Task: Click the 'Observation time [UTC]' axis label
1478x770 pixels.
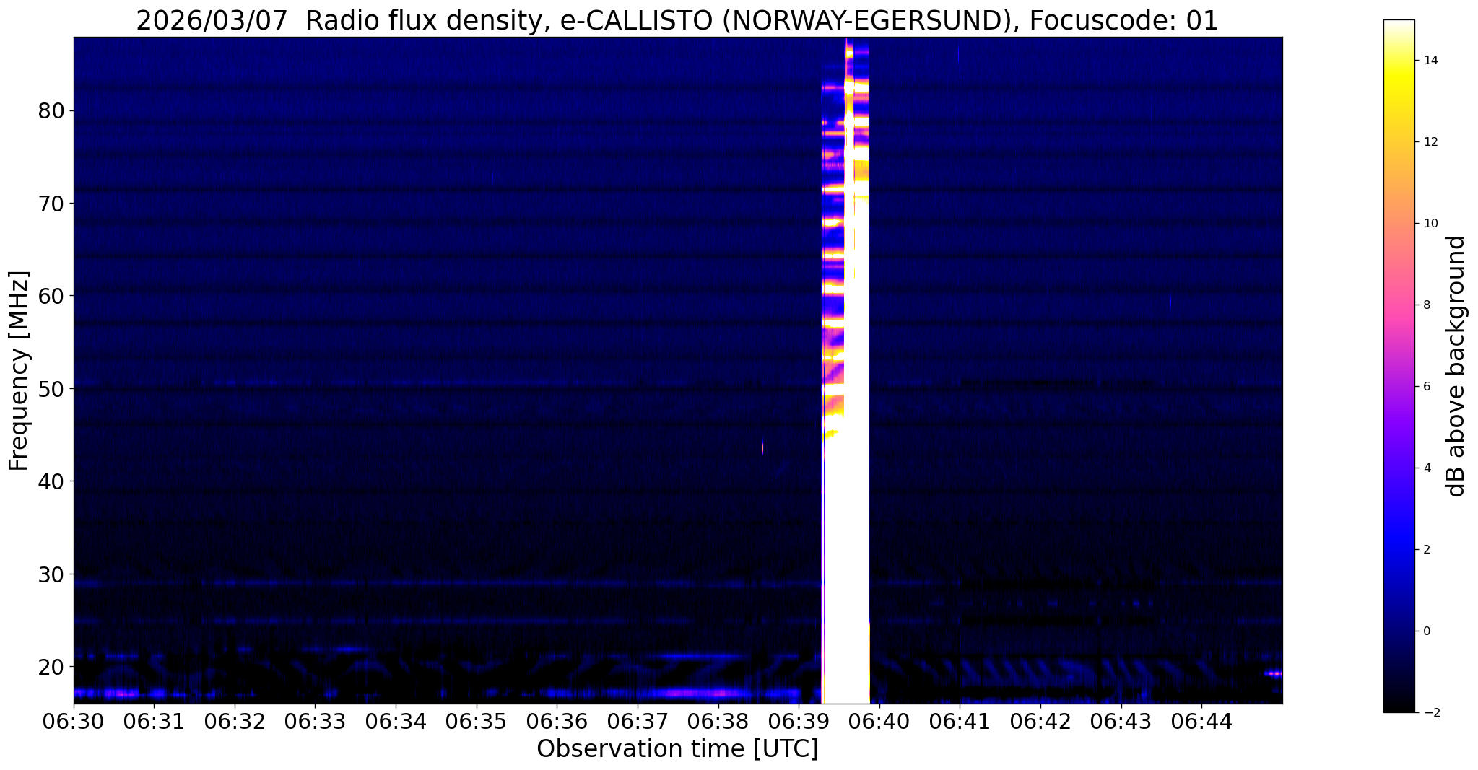Action: click(x=677, y=749)
